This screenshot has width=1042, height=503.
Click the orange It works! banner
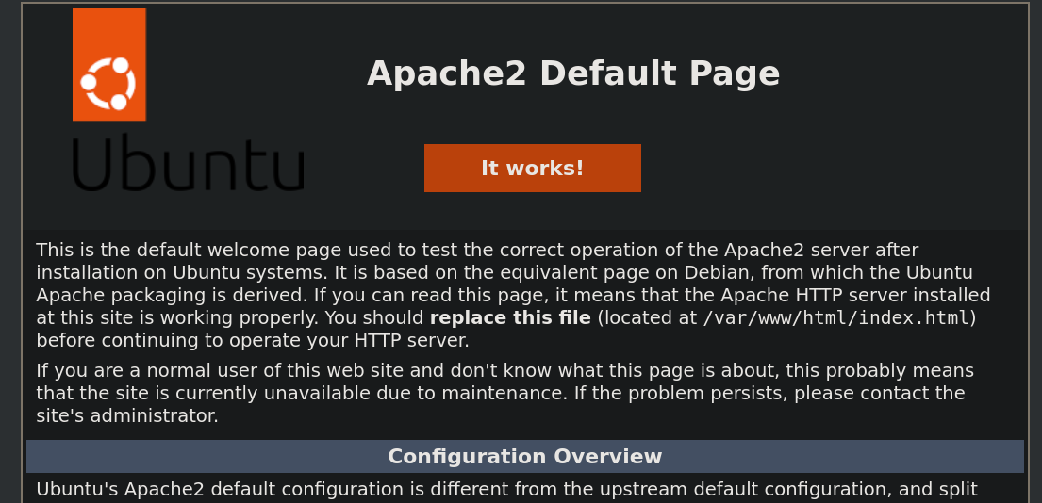(x=532, y=168)
